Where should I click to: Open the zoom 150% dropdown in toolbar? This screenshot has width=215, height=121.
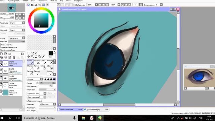92,5
